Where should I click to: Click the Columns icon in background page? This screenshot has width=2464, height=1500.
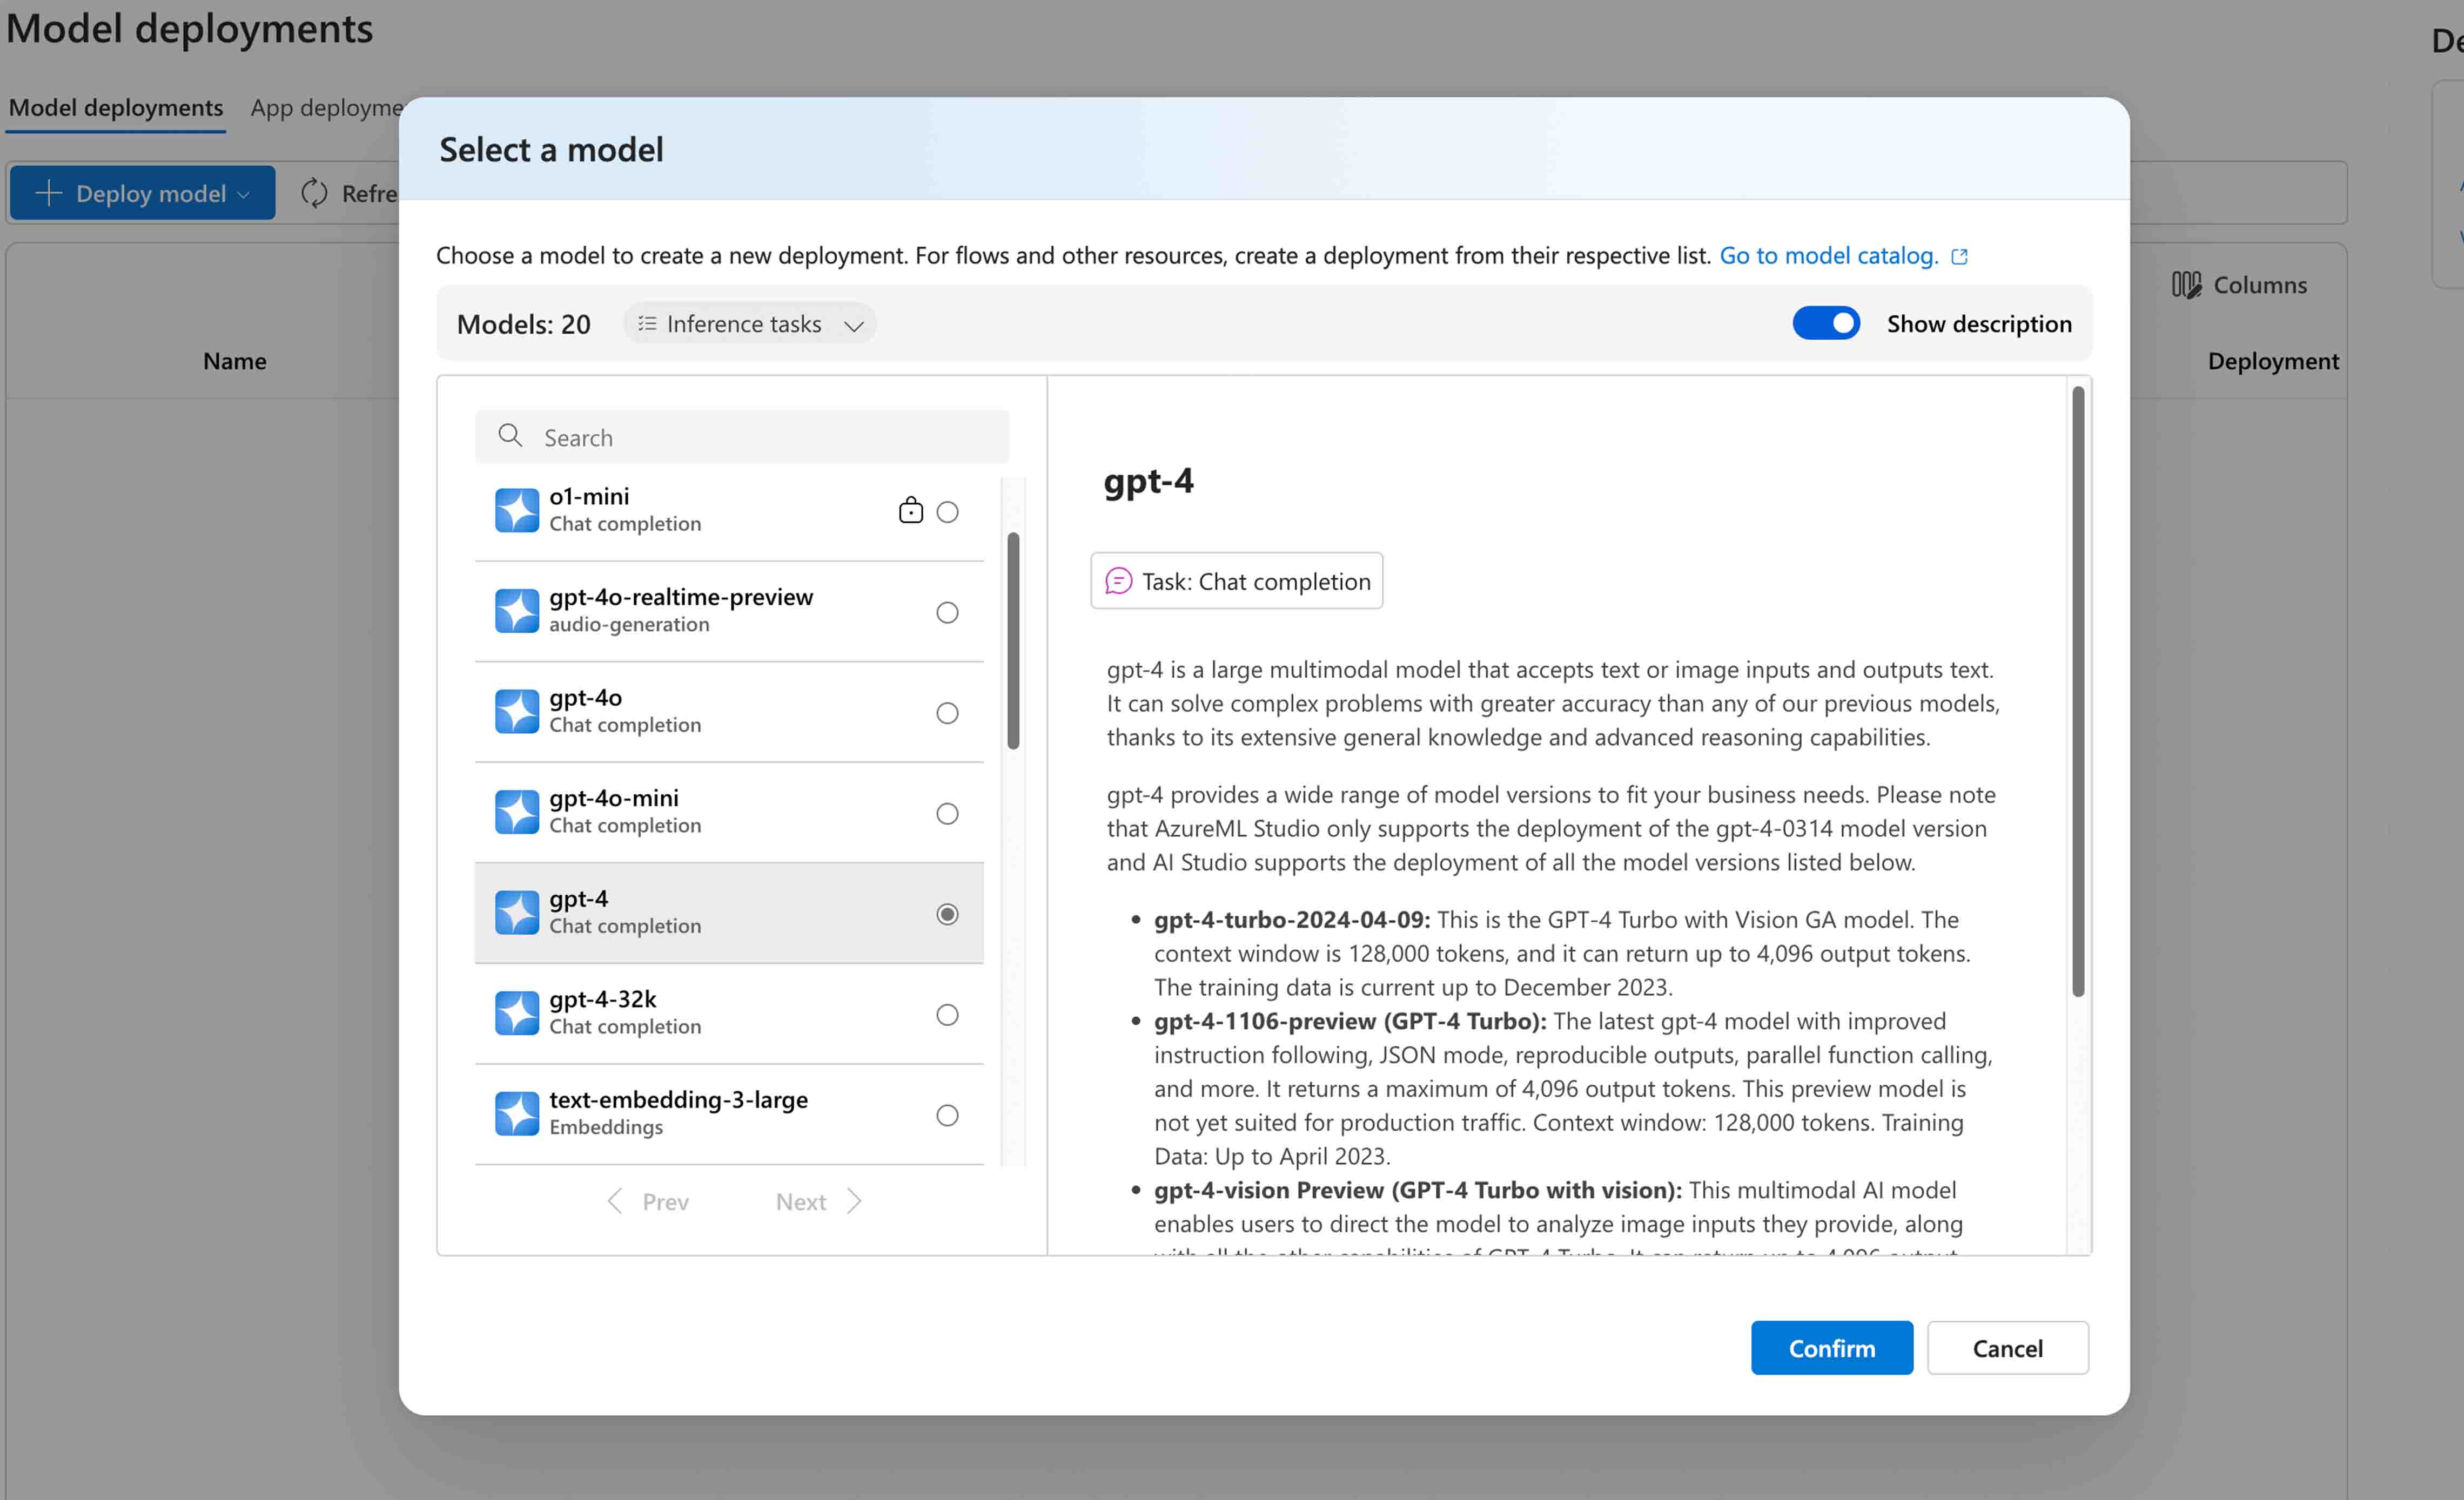2186,285
